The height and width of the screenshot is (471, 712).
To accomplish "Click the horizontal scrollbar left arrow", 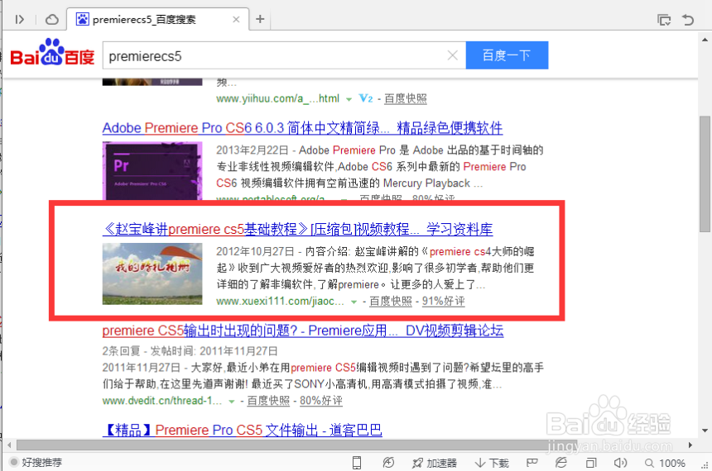I will 9,445.
